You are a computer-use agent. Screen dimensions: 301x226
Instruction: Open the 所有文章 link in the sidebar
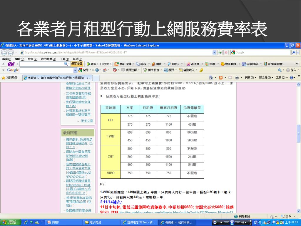(x=87, y=121)
